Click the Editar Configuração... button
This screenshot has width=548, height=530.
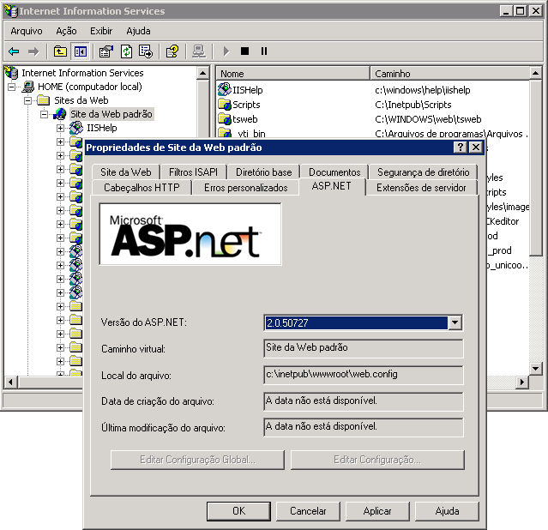click(377, 460)
